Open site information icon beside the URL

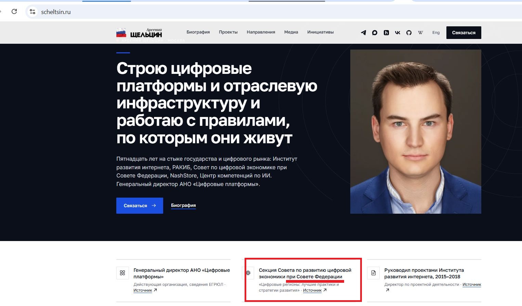32,12
